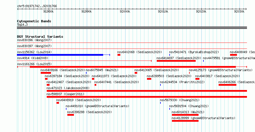Open the nsv6408049 variant label
The image size is (255, 132).
tap(242, 52)
